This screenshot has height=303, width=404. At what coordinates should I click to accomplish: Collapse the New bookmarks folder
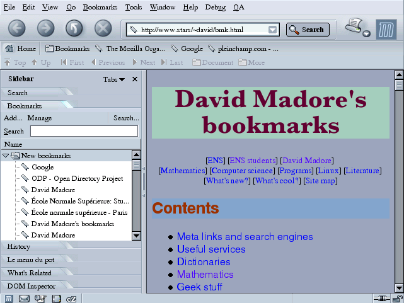tap(6, 156)
